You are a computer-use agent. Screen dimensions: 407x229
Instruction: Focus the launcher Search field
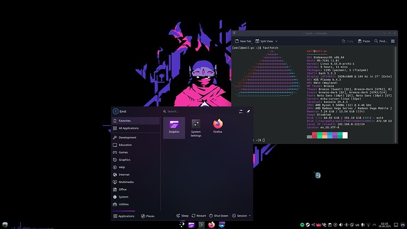click(199, 112)
